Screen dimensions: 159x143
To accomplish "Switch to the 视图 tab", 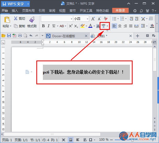I will (62, 10).
